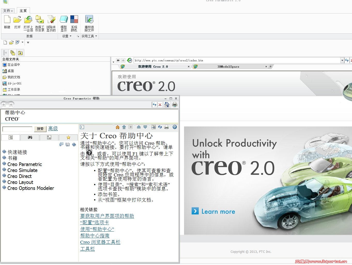Click the printer icon in help window toolbar

click(175, 105)
